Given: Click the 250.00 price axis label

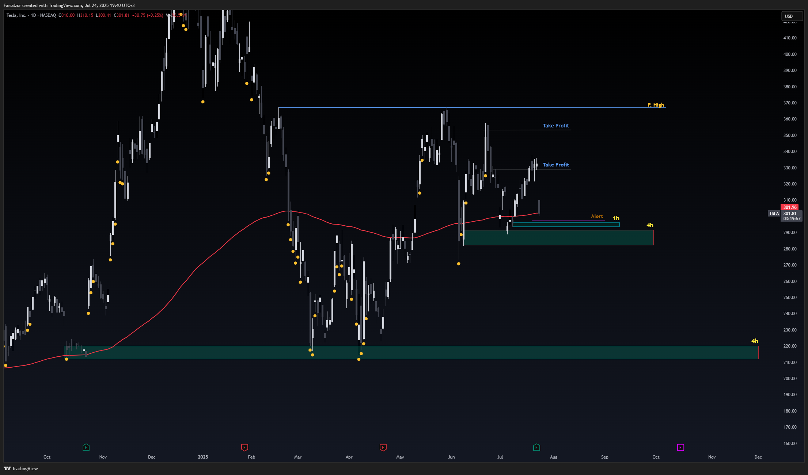Looking at the screenshot, I should click(790, 298).
